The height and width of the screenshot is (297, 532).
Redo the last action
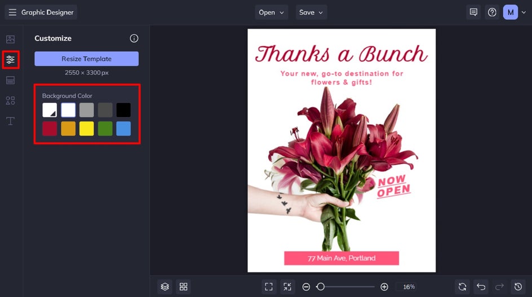(499, 287)
